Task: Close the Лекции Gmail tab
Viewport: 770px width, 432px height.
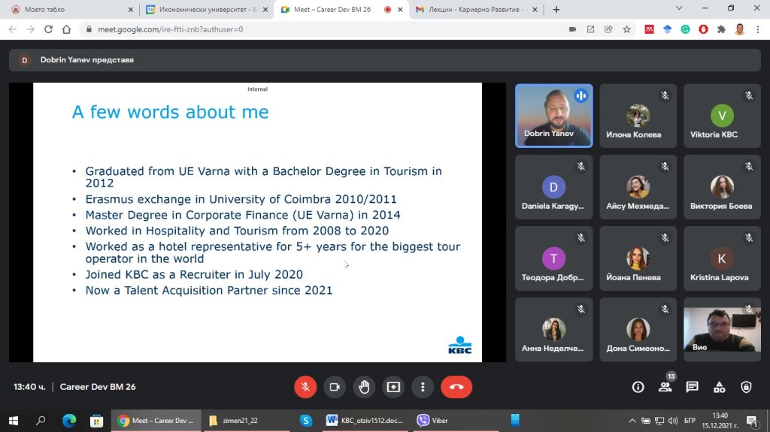Action: [535, 9]
